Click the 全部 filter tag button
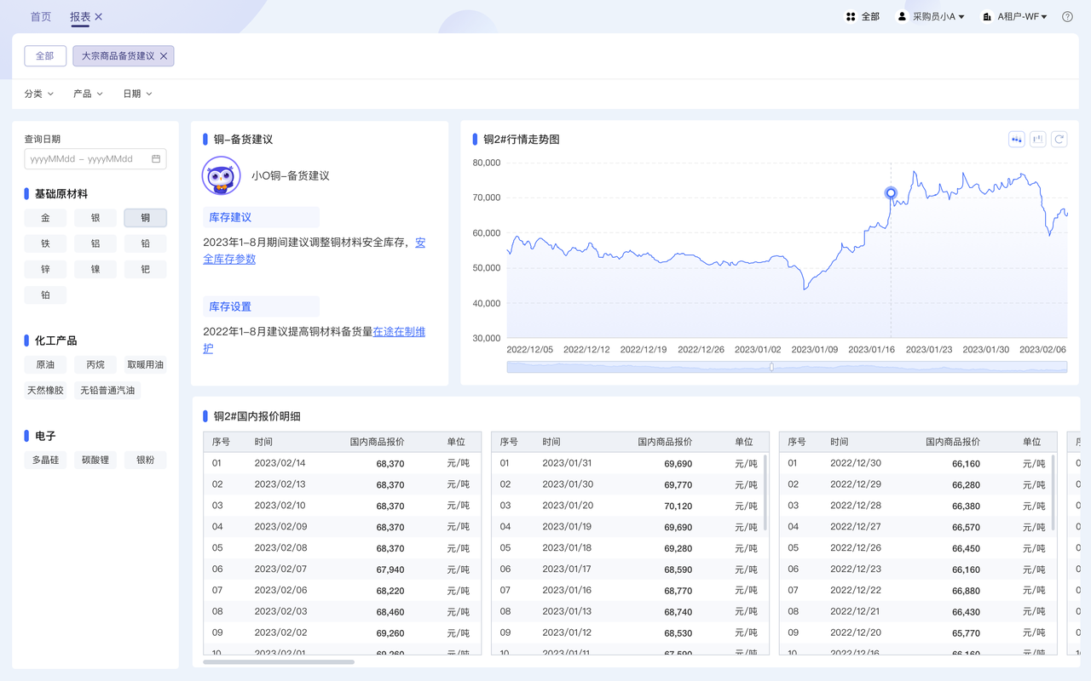1091x681 pixels. tap(44, 56)
